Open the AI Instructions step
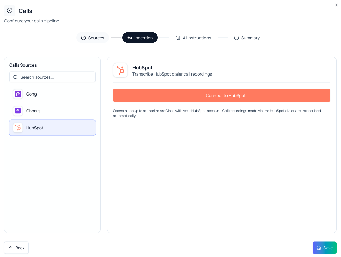This screenshot has width=341, height=257. click(x=193, y=38)
